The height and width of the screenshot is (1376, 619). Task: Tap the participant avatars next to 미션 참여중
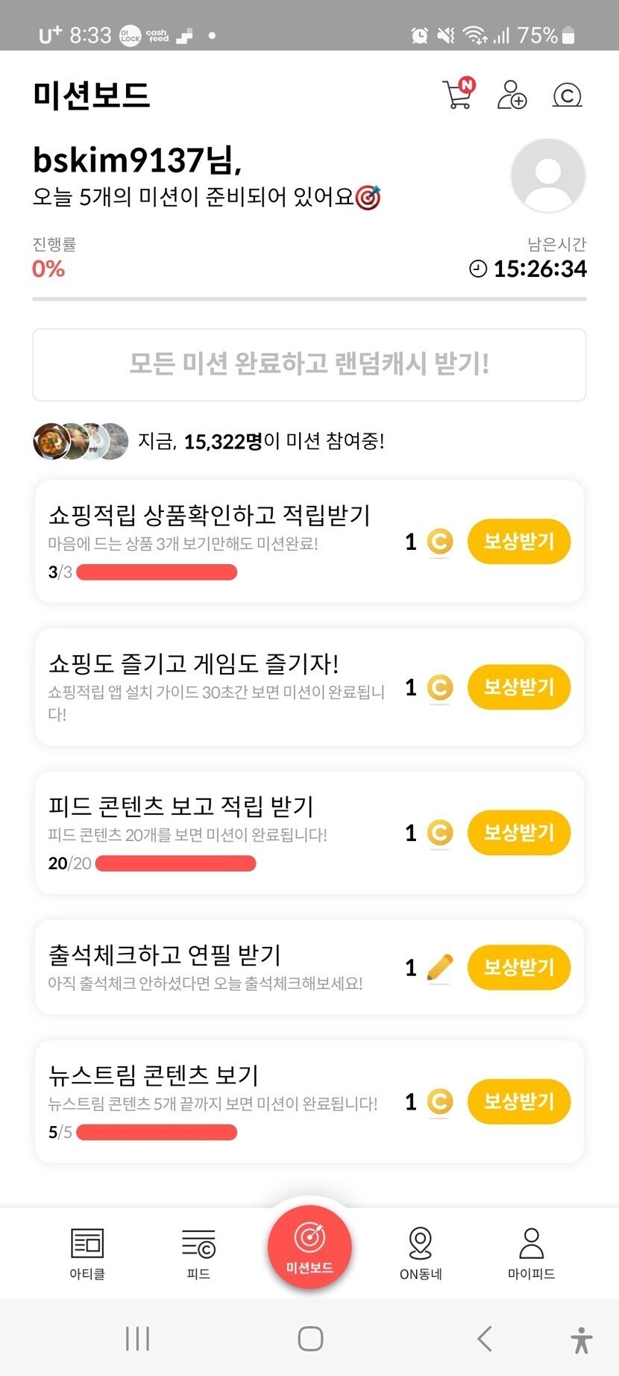(x=81, y=441)
